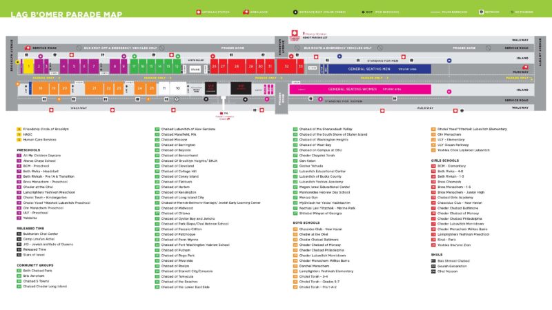Click 'Chabad of Port Washington Hebrew School' entry
Viewport: 552px width, 310px height.
195,245
